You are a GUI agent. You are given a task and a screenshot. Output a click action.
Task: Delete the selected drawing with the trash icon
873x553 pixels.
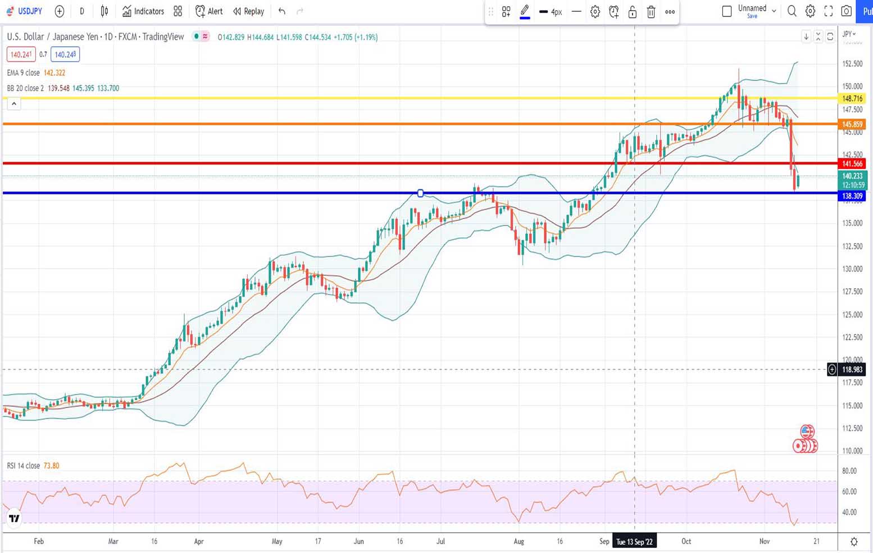tap(651, 12)
